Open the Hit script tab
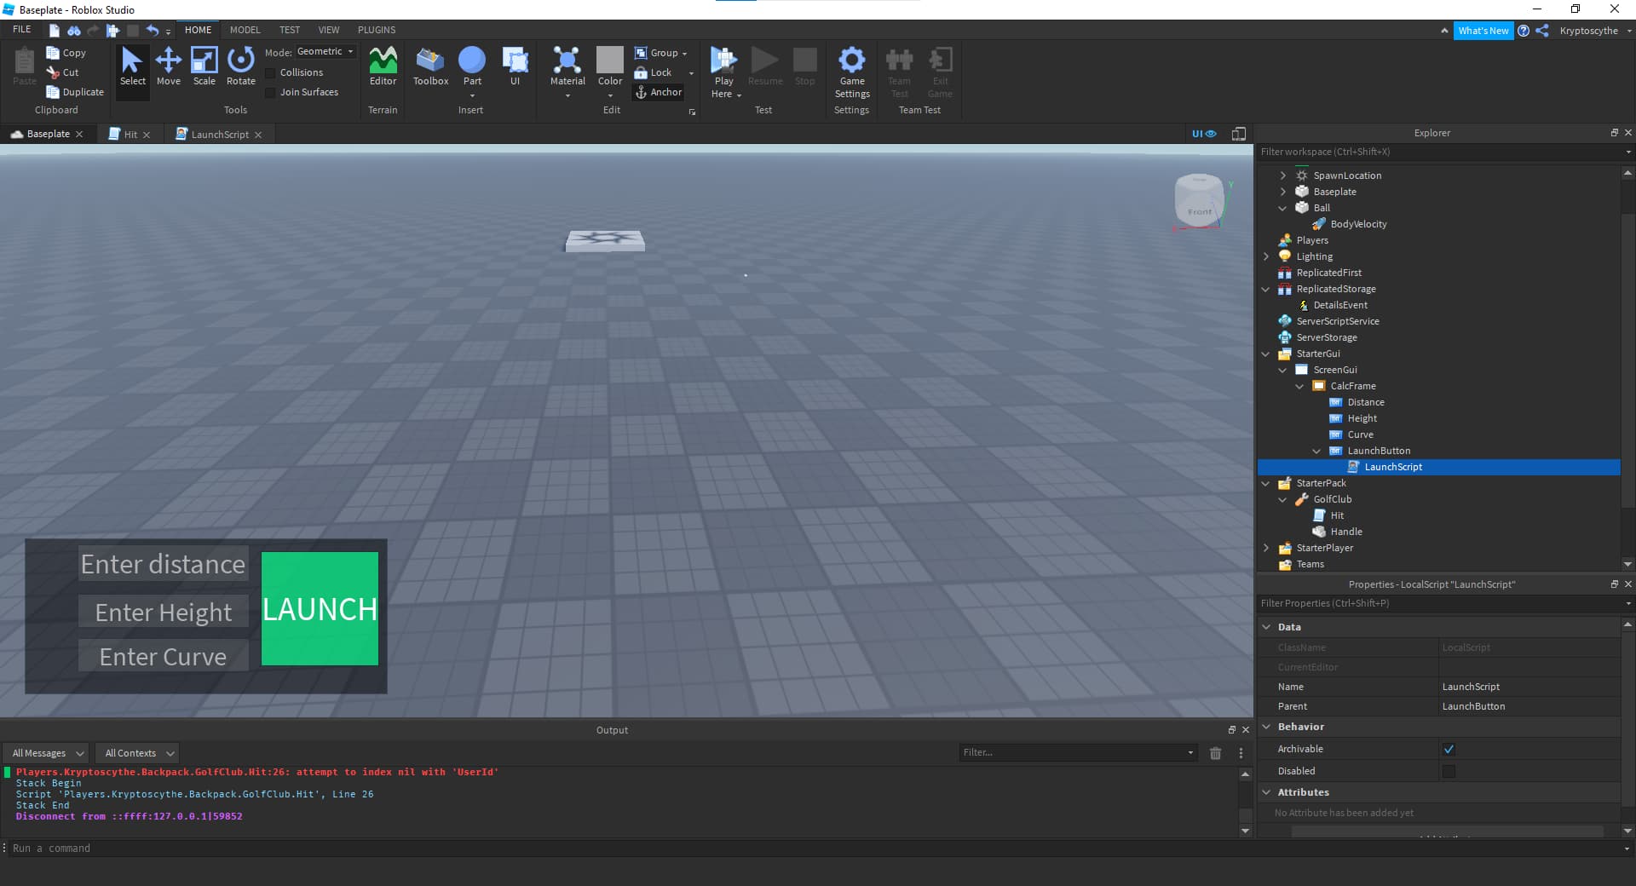Image resolution: width=1636 pixels, height=886 pixels. click(130, 135)
